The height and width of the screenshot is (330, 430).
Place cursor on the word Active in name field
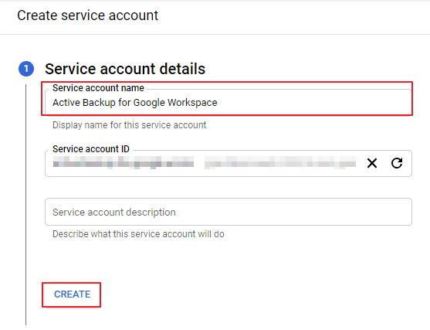(x=66, y=103)
